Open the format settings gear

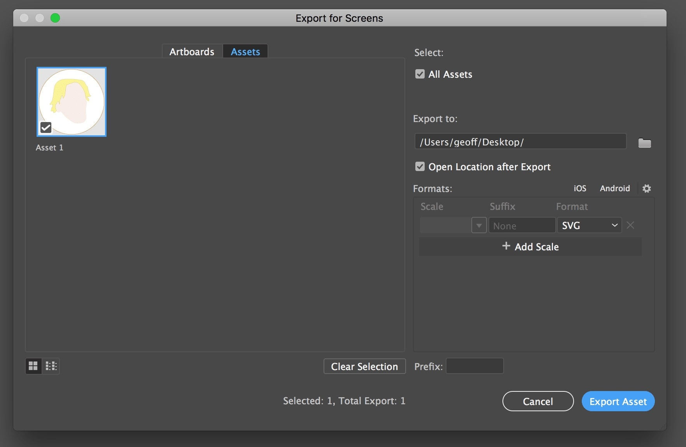[647, 189]
